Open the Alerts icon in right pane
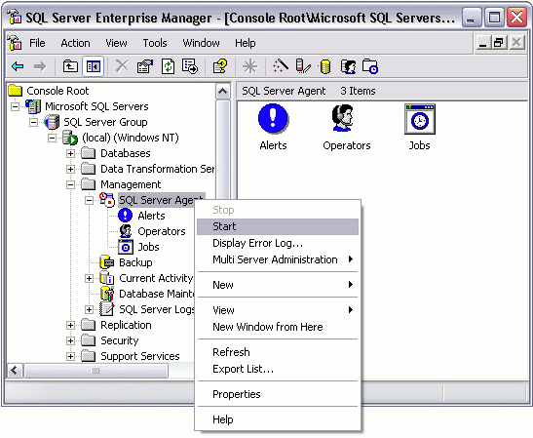Viewport: 533px width, 438px height. click(x=273, y=127)
